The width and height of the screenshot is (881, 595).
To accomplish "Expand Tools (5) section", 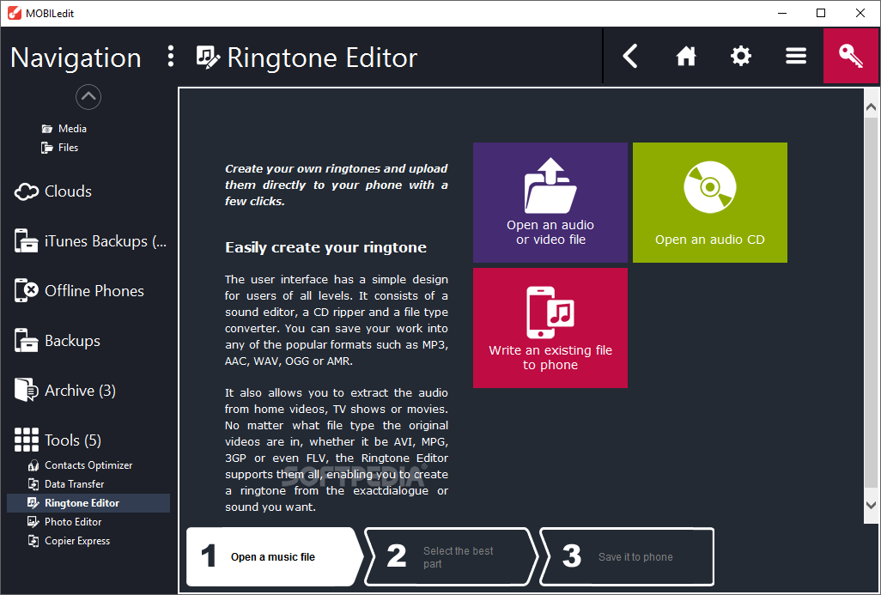I will [73, 440].
